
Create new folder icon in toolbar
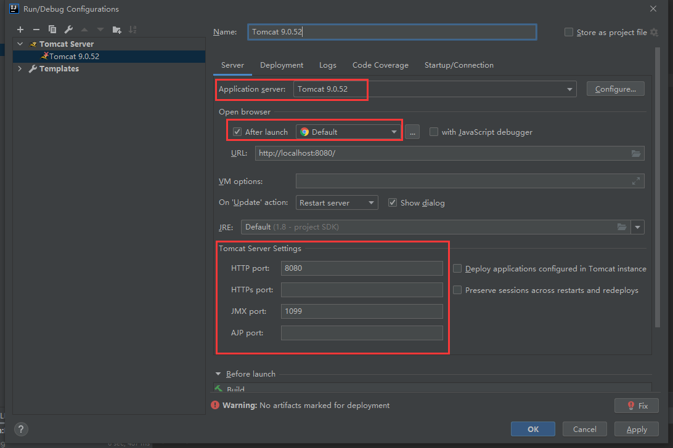click(116, 30)
